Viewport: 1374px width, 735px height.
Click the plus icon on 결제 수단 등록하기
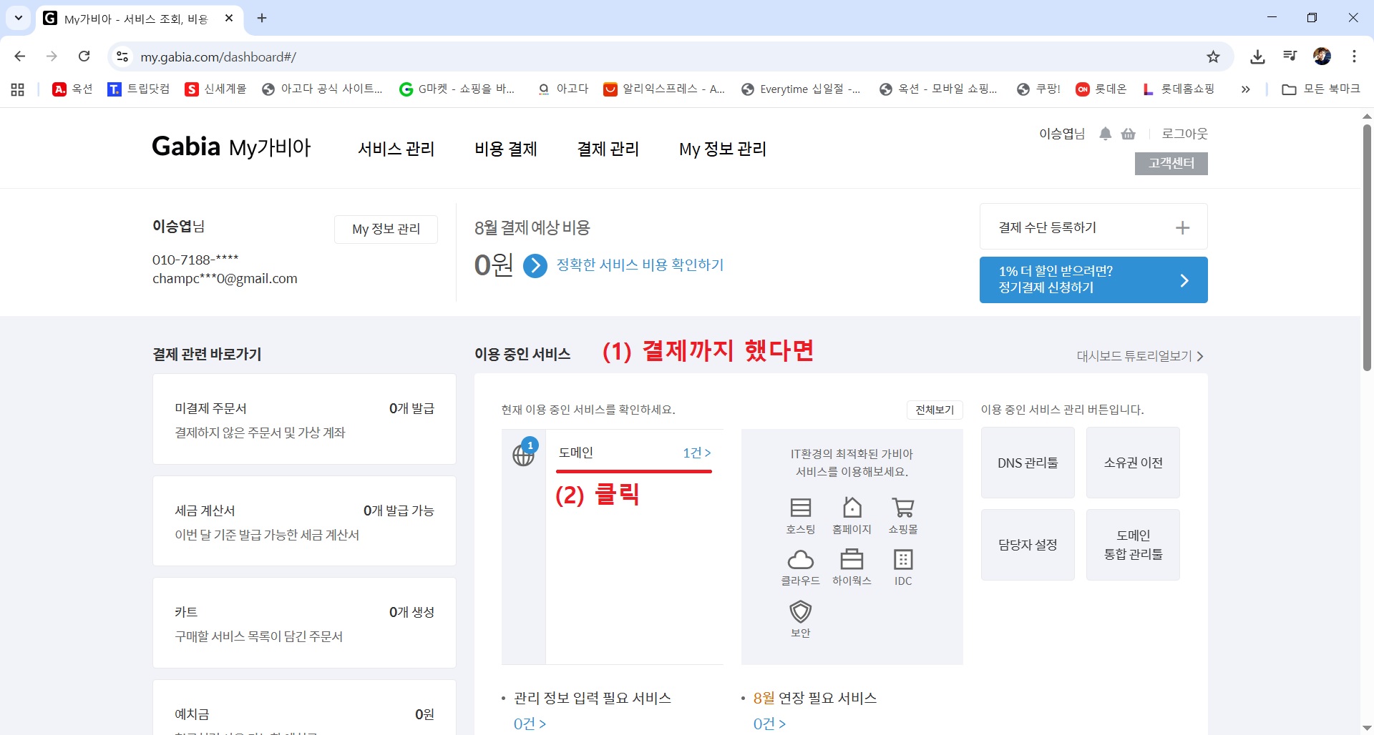point(1183,227)
